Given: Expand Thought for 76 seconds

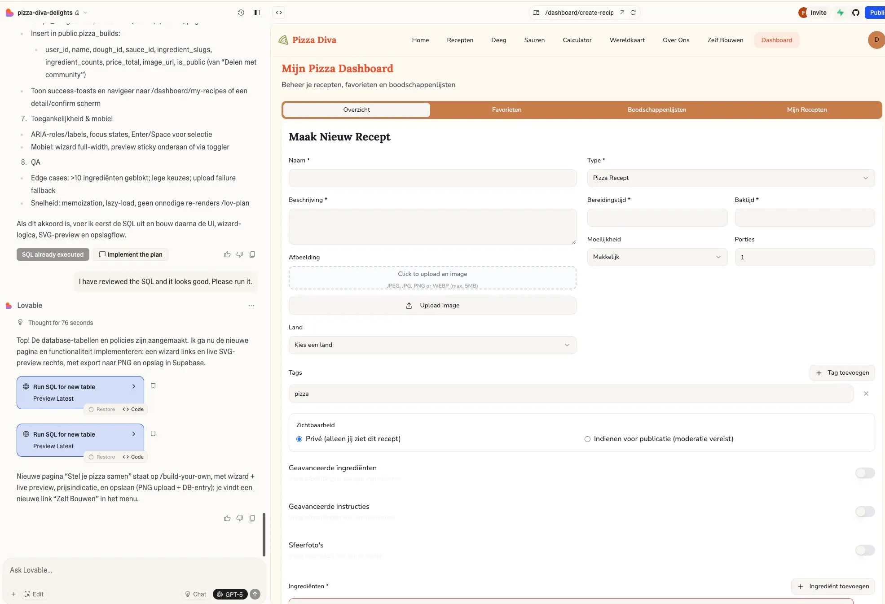Looking at the screenshot, I should click(x=55, y=323).
